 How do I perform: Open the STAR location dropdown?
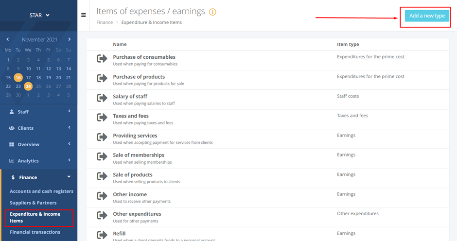(x=39, y=16)
